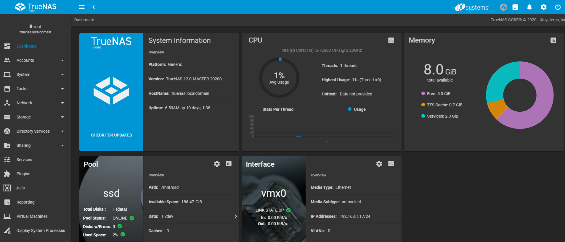
Task: Click the teal Services memory legend dot
Action: tap(423, 116)
